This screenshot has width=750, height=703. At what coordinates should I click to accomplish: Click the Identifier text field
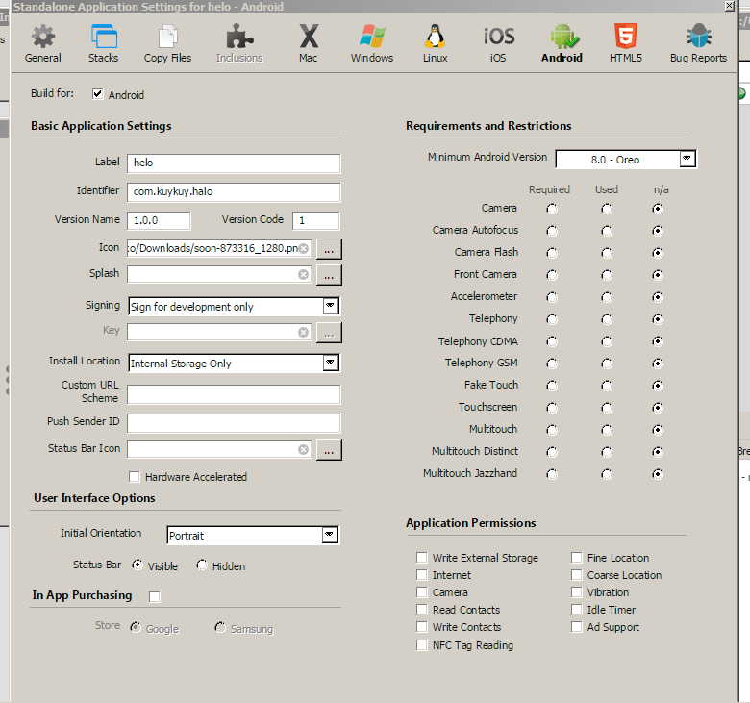coord(234,191)
